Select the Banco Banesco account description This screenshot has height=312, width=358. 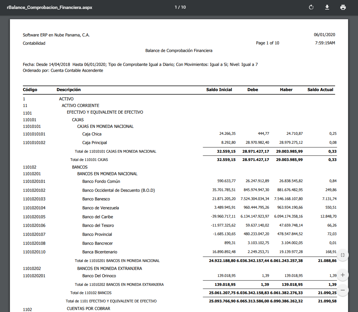(96, 199)
